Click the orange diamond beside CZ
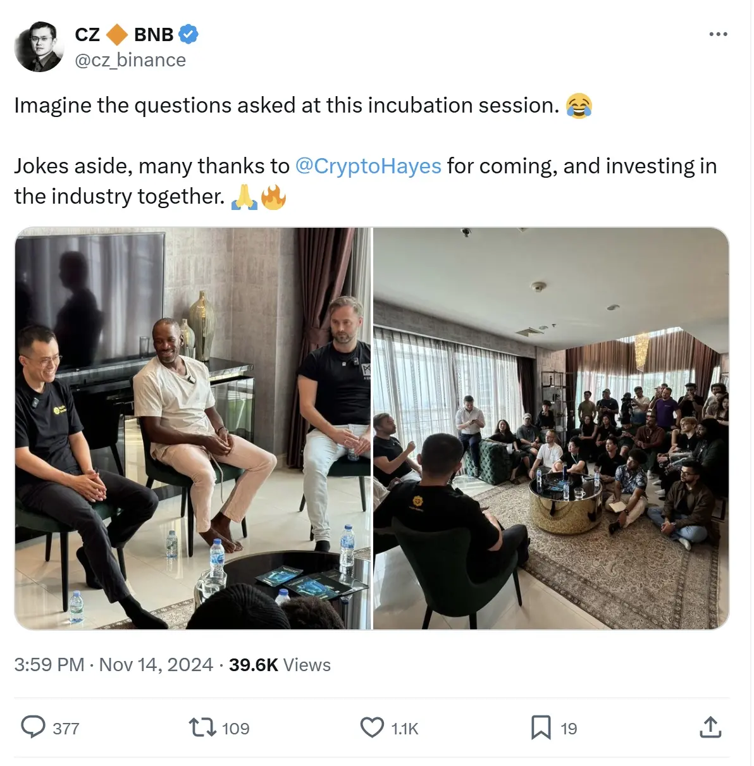The width and height of the screenshot is (754, 766). [x=117, y=34]
